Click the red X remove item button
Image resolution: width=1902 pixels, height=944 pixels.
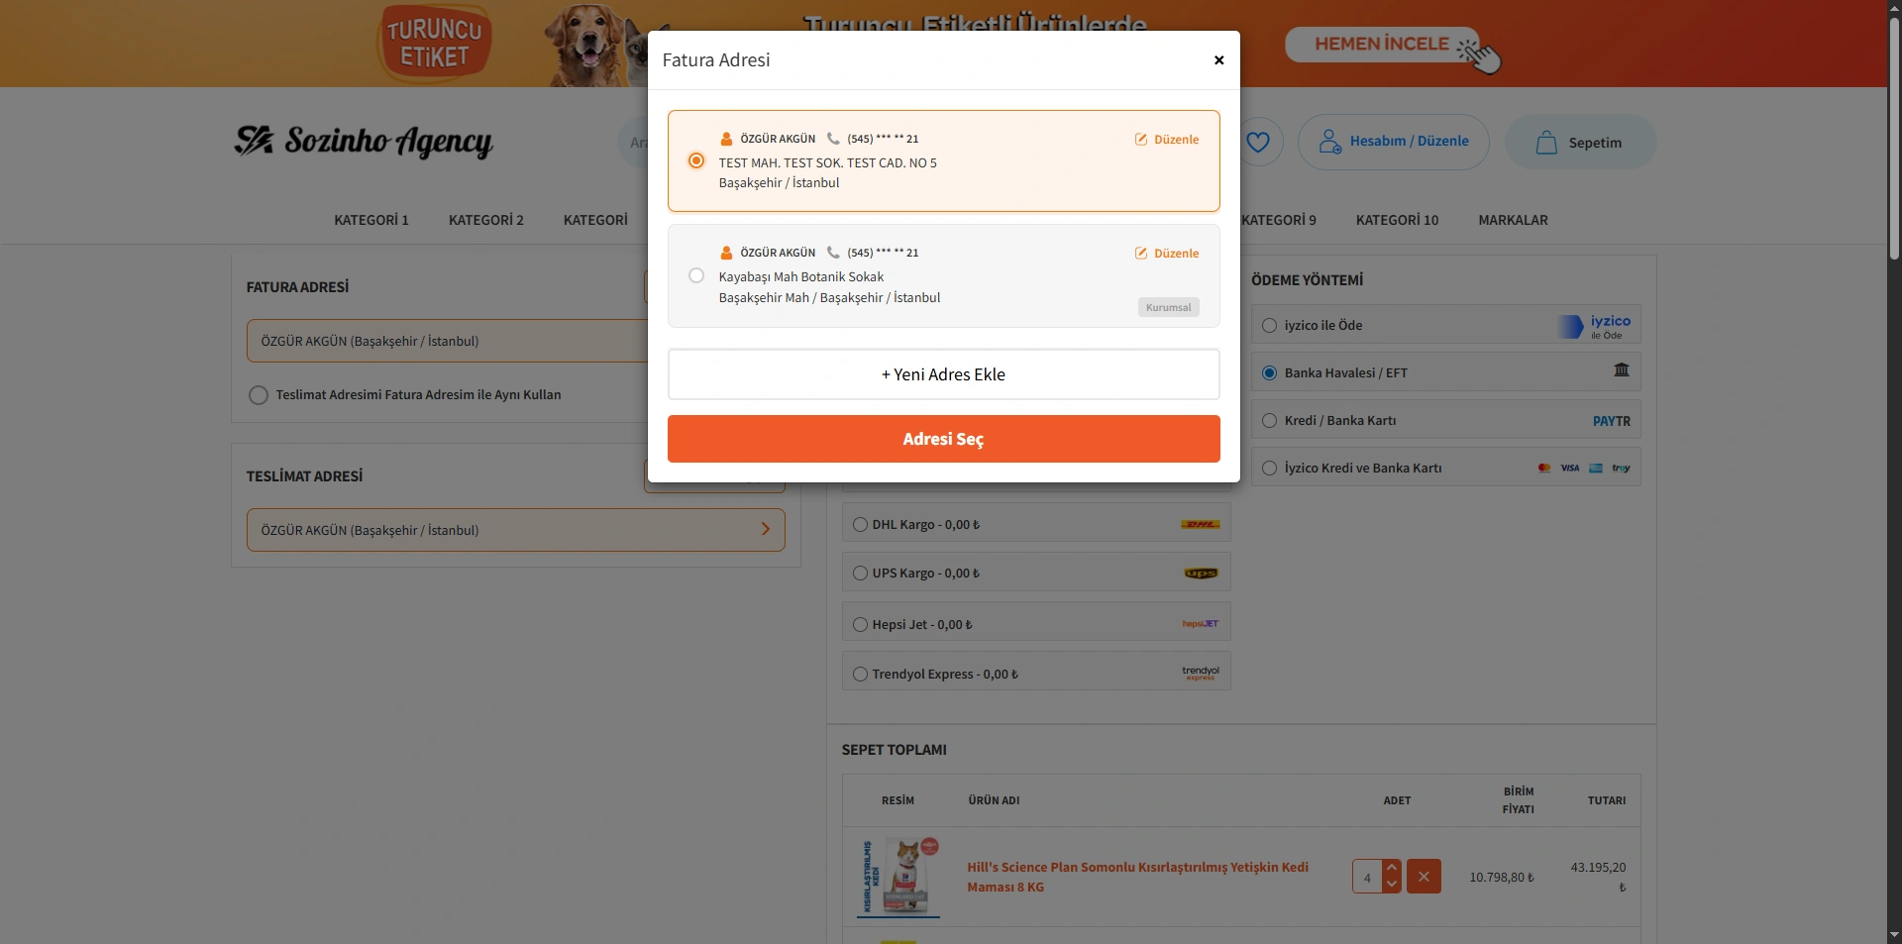tap(1424, 877)
